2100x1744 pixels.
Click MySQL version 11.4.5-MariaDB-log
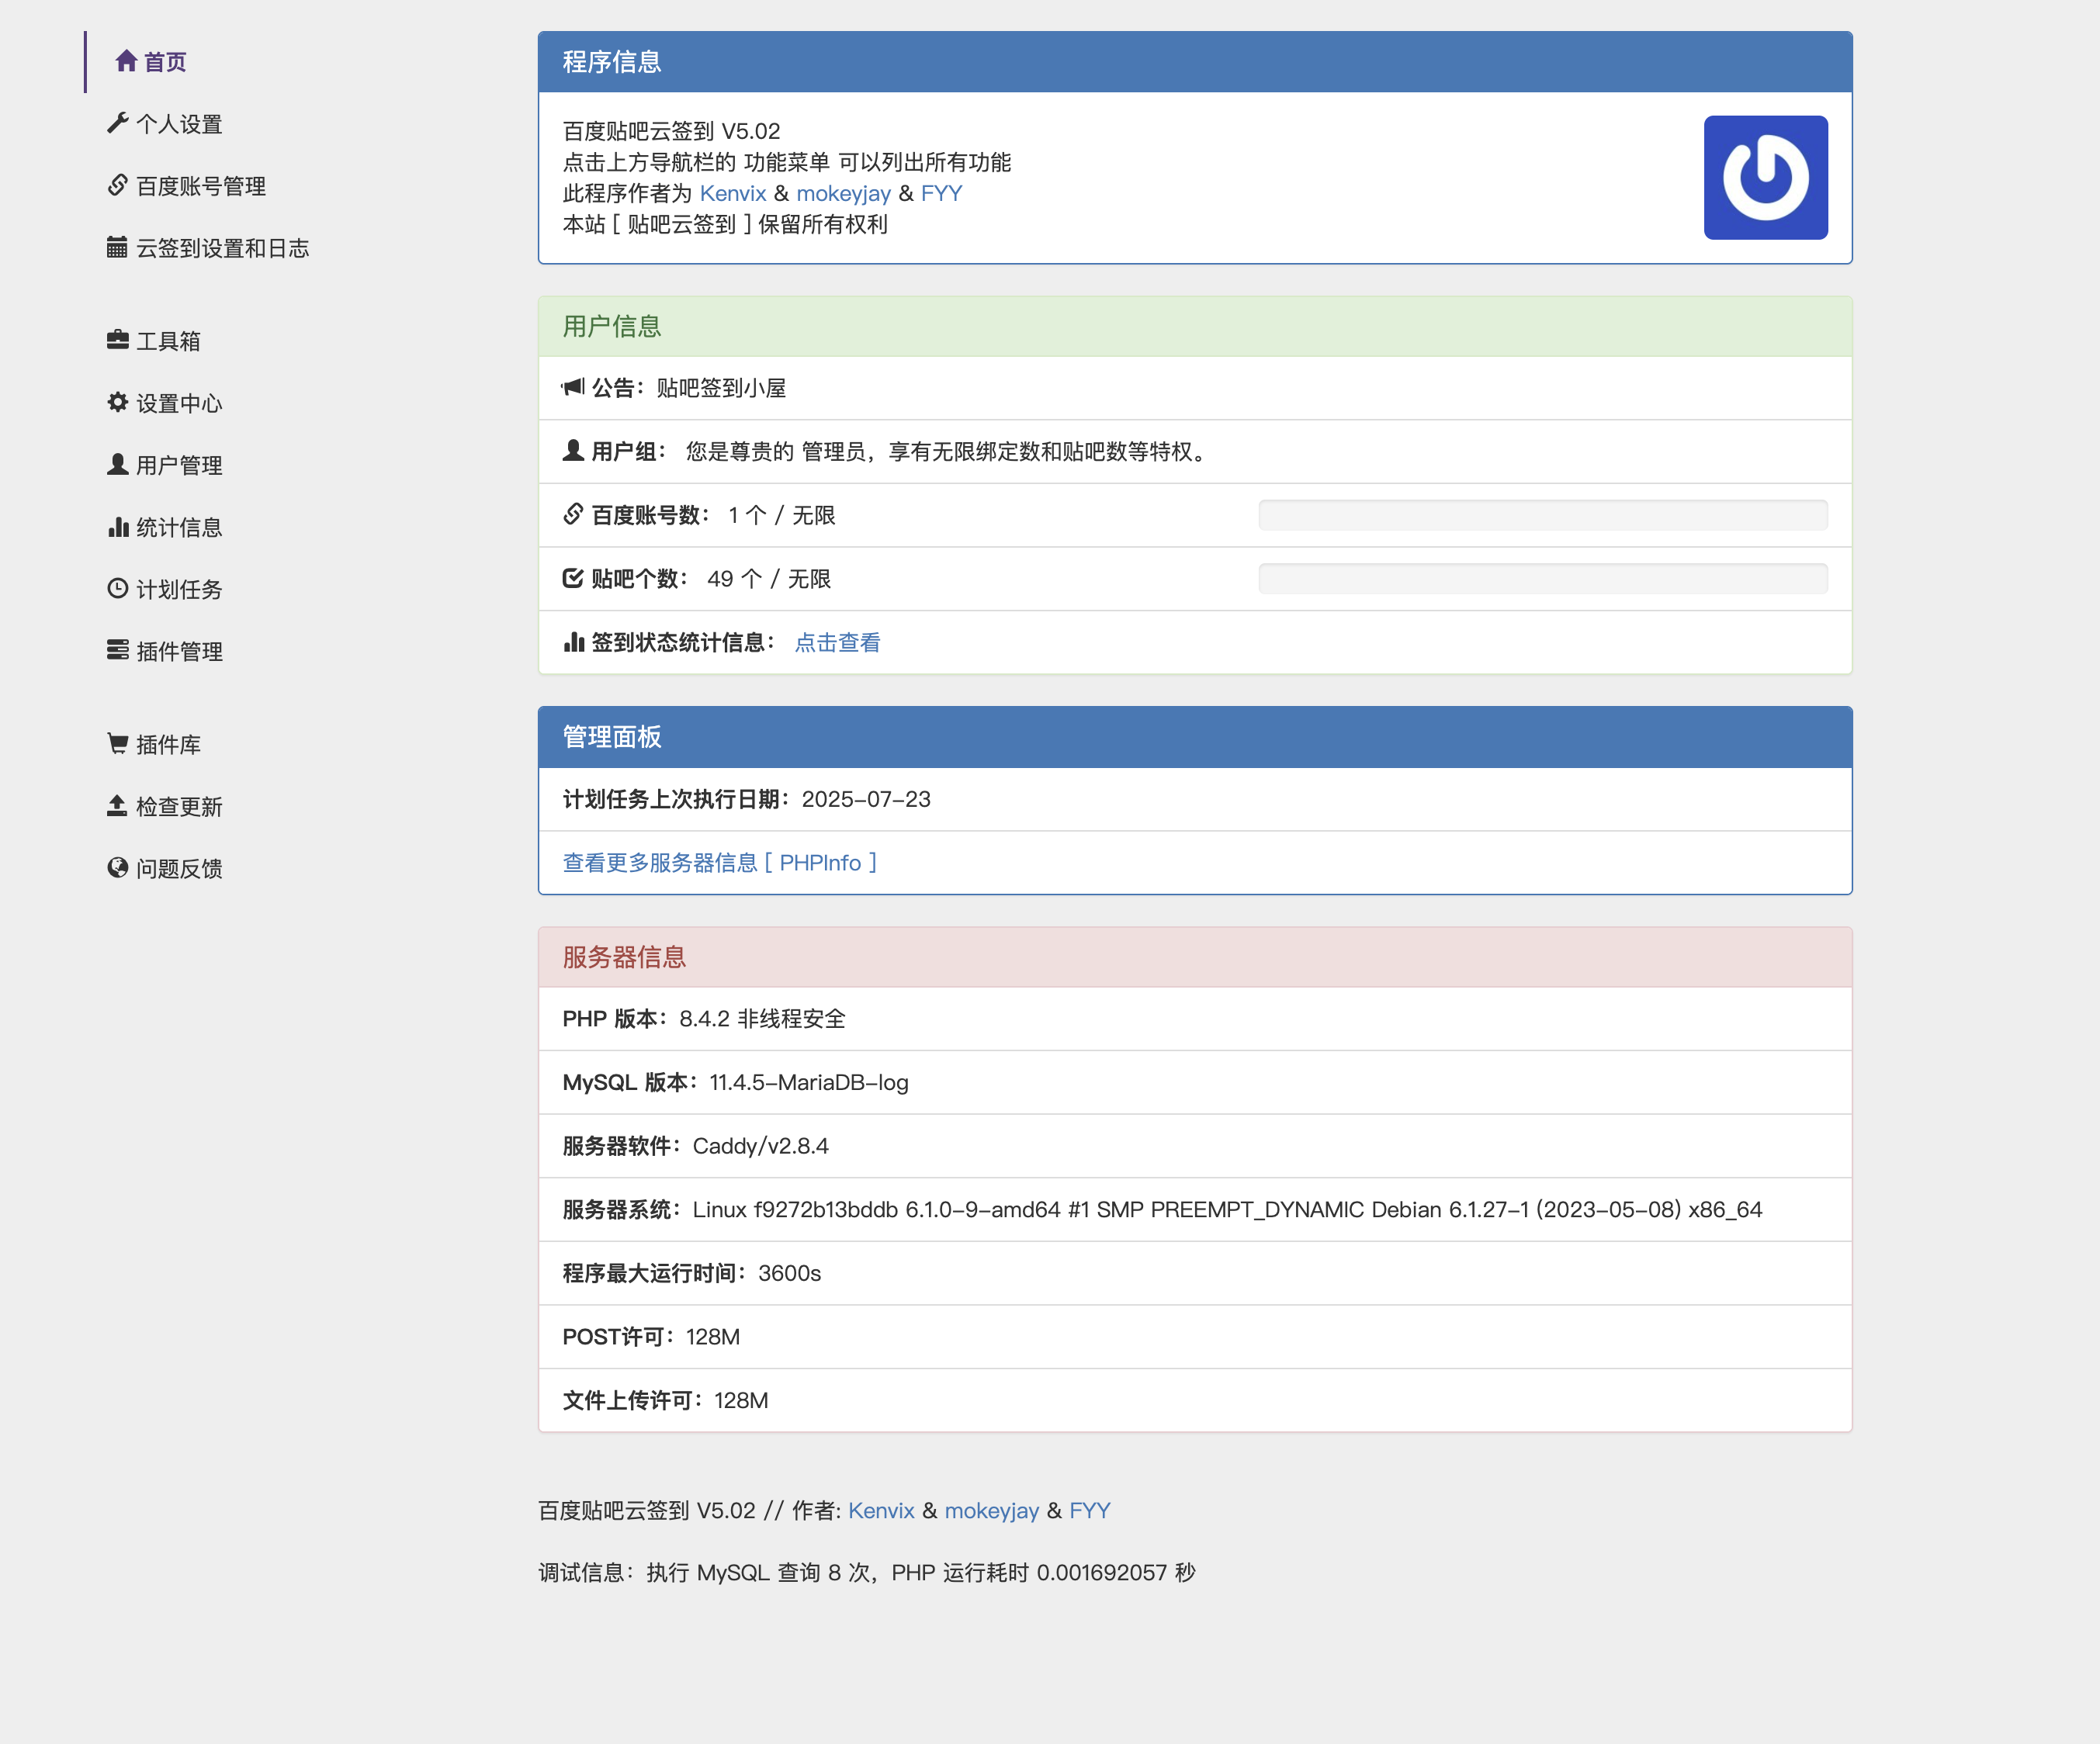809,1082
